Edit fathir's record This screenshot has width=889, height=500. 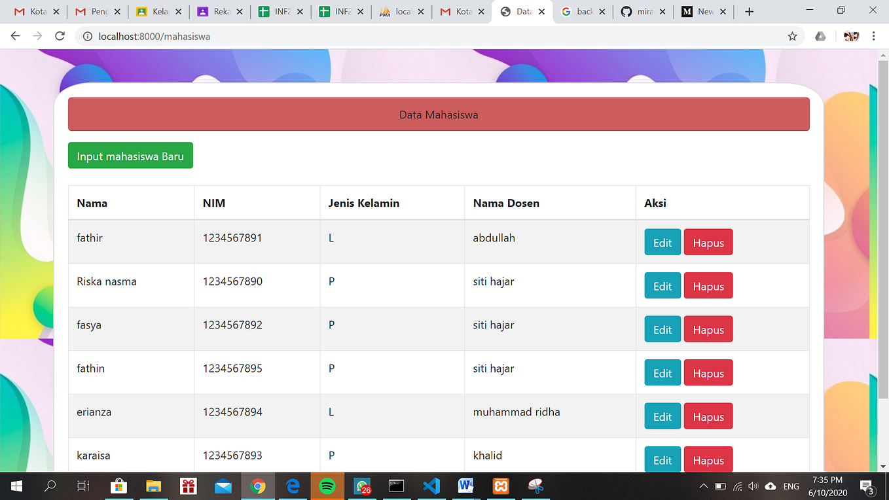[662, 242]
